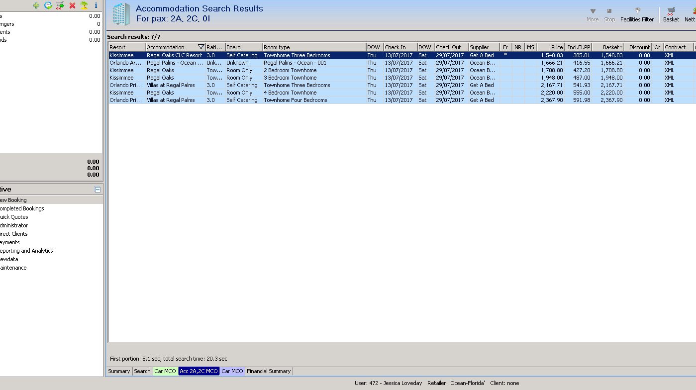Open the blue info icon

pos(96,5)
